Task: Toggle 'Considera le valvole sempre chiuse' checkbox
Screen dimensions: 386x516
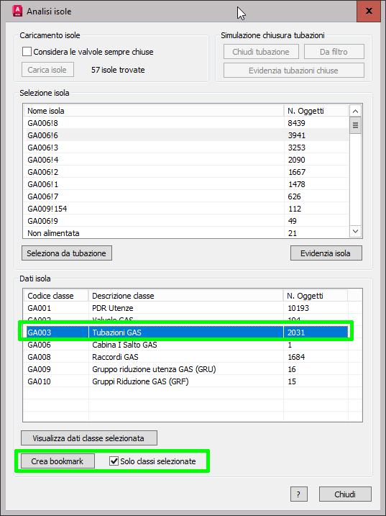Action: pyautogui.click(x=27, y=52)
